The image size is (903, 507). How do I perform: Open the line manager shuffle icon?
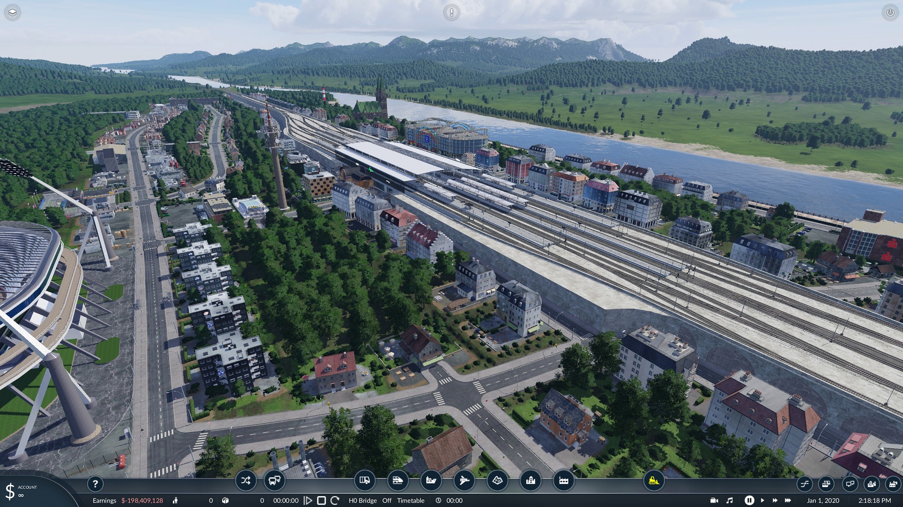click(246, 481)
